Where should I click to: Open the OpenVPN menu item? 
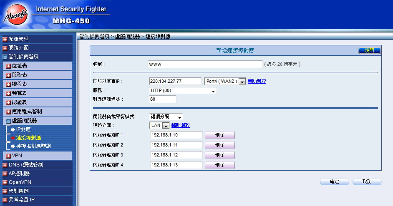tap(20, 182)
